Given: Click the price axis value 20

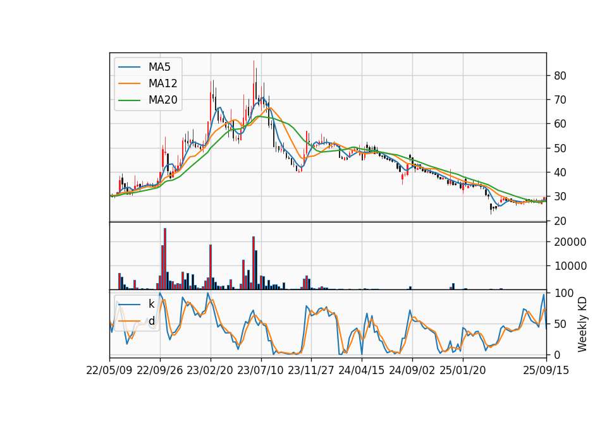Looking at the screenshot, I should 560,221.
